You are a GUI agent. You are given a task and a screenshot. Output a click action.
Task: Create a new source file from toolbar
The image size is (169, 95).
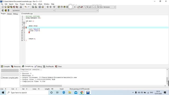pyautogui.click(x=3, y=7)
